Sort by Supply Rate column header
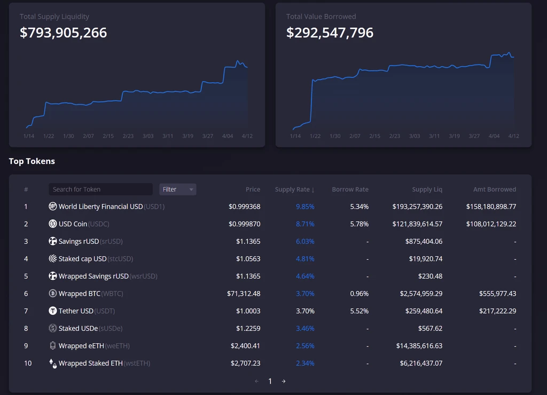 click(x=292, y=189)
